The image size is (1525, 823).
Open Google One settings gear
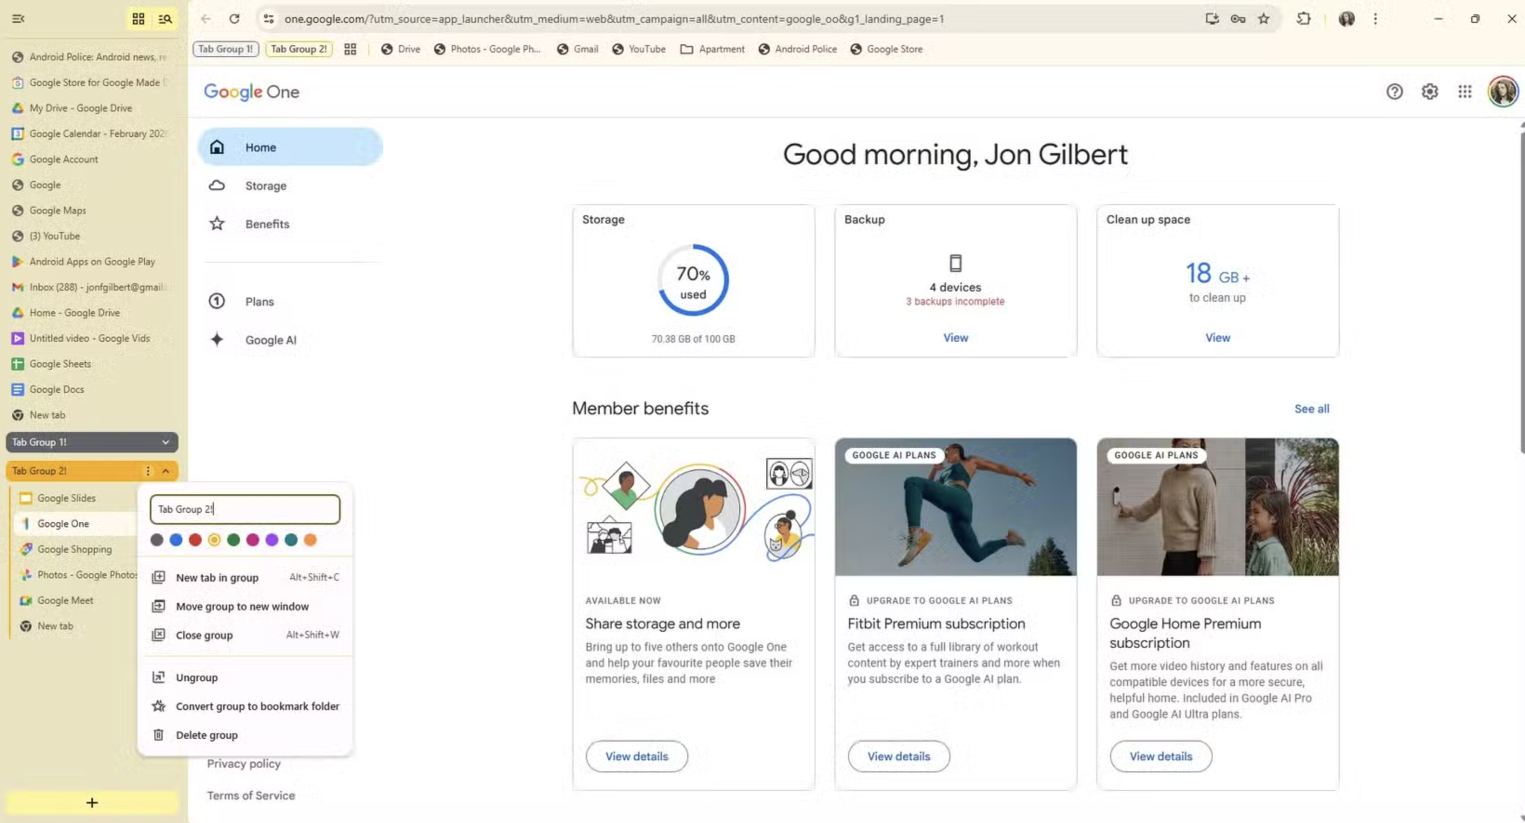click(1430, 92)
